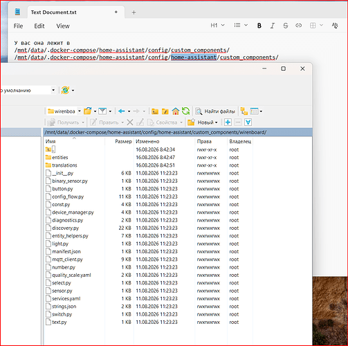Click the plus select files icon
Viewport: 348px width, 346px height.
[x=228, y=122]
